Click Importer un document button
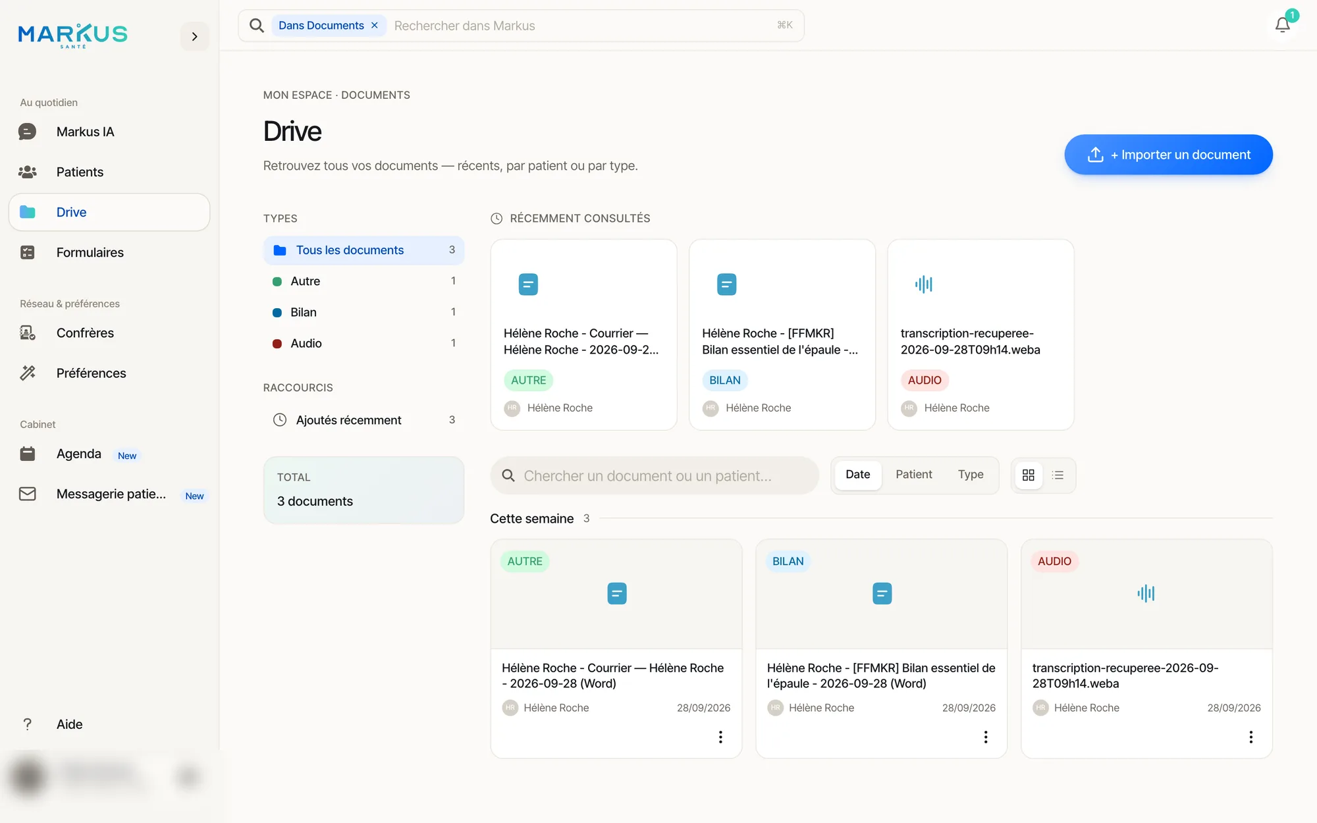Image resolution: width=1317 pixels, height=823 pixels. pyautogui.click(x=1168, y=155)
